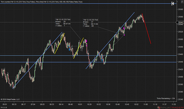Image resolution: width=184 pixels, height=109 pixels.
Task: Click the 05:33 time axis label
Action: [14, 104]
